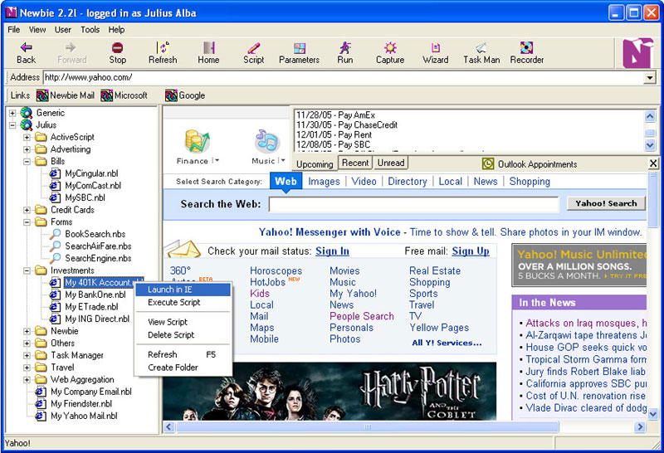664x453 pixels.
Task: Select My Yahoo Mail.nbl script
Action: click(x=84, y=416)
